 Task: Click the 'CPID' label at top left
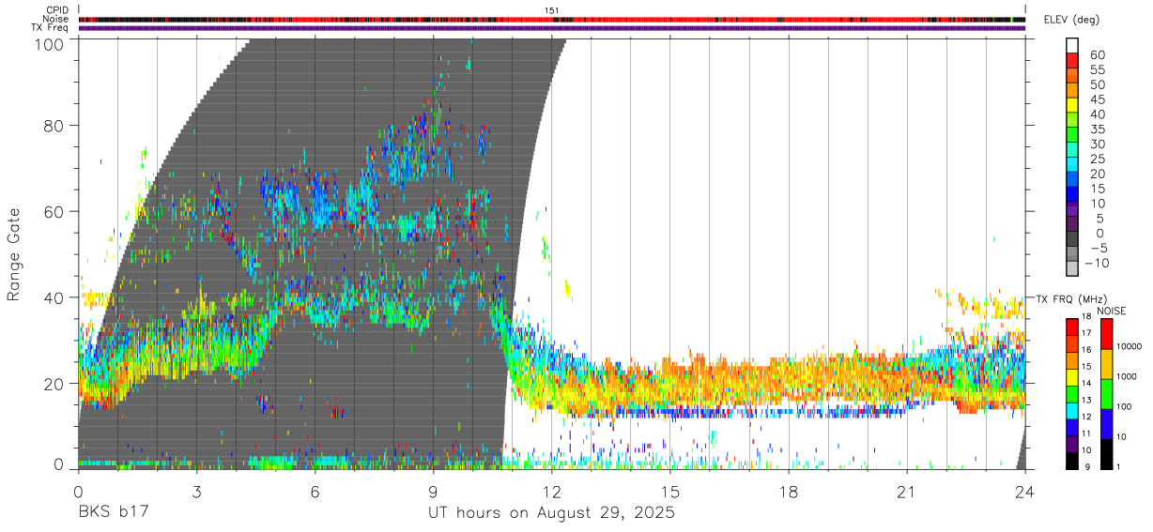(x=58, y=10)
